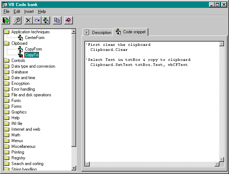Expand the Database folder
This screenshot has height=174, width=229.
[x=19, y=72]
